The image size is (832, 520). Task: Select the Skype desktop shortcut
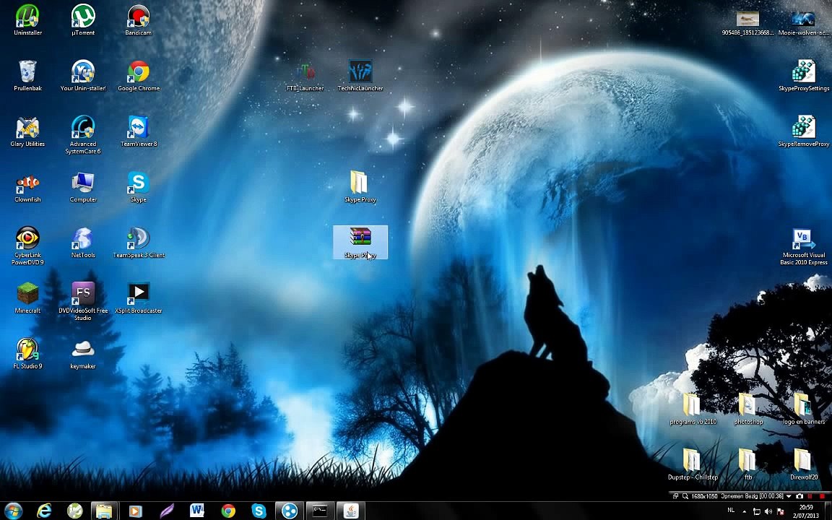click(139, 187)
